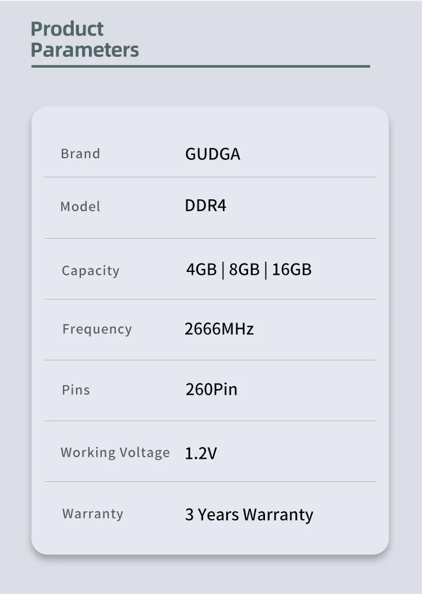Screen dimensions: 422x594
Task: Choose the 4GB capacity option
Action: [x=201, y=270]
